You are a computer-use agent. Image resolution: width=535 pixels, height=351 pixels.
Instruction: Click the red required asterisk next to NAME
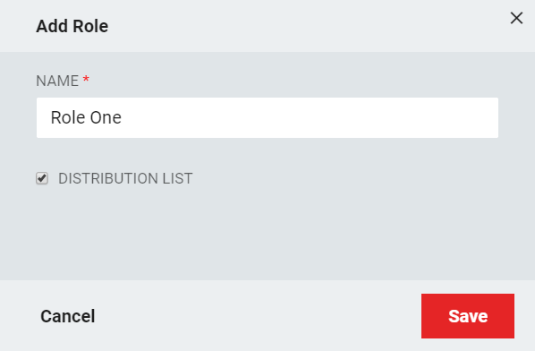click(86, 79)
